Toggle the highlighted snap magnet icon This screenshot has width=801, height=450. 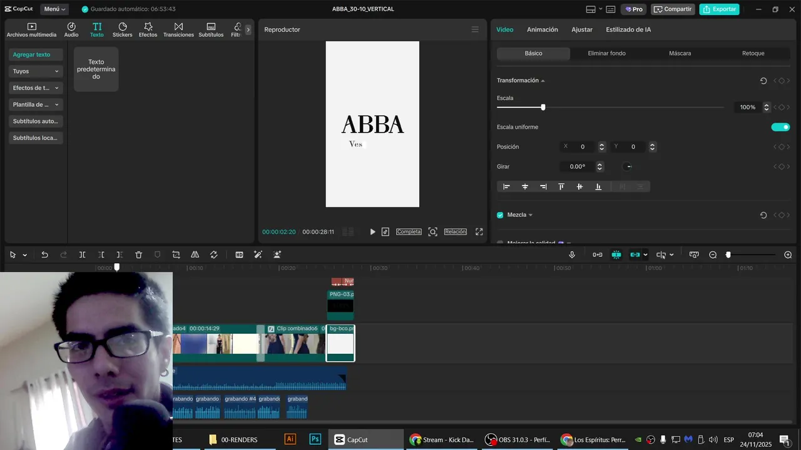click(616, 255)
